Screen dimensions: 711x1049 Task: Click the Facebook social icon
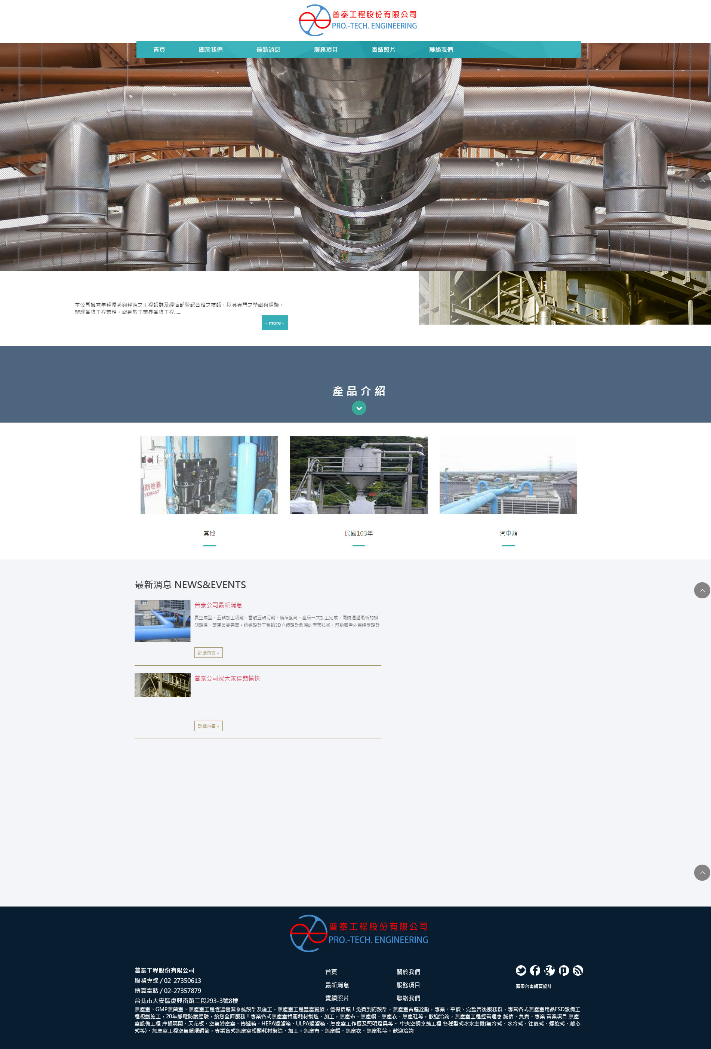[x=535, y=970]
